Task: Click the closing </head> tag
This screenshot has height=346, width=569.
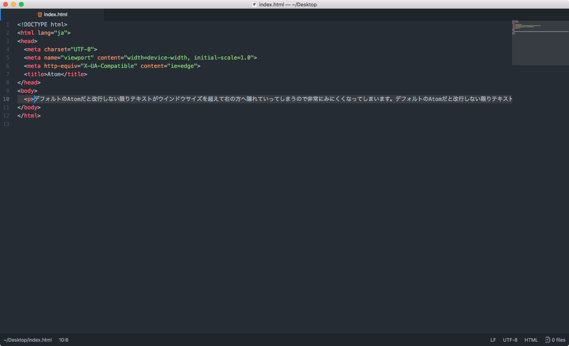Action: (29, 82)
